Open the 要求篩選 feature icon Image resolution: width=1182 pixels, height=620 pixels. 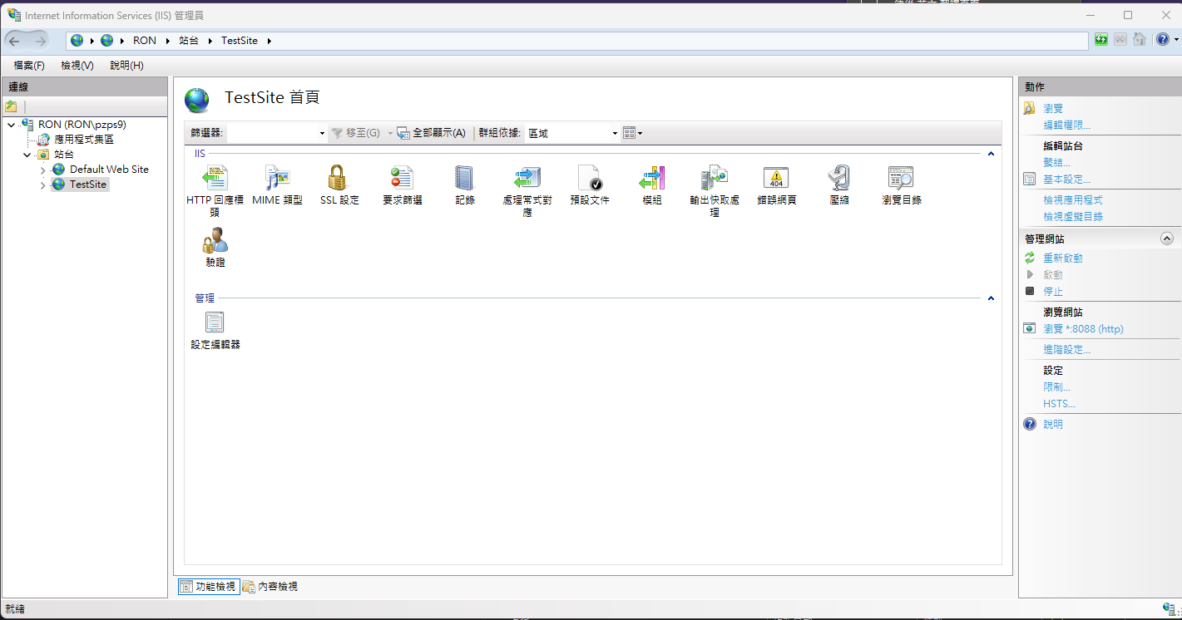[403, 178]
